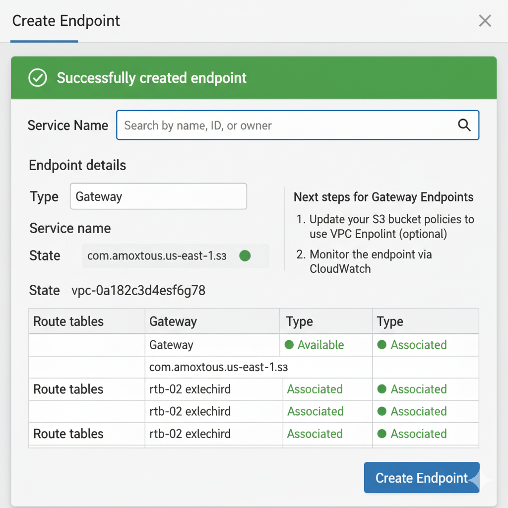Screen dimensions: 508x508
Task: Select first rtb-02 exlechird route table row
Action: [190, 389]
